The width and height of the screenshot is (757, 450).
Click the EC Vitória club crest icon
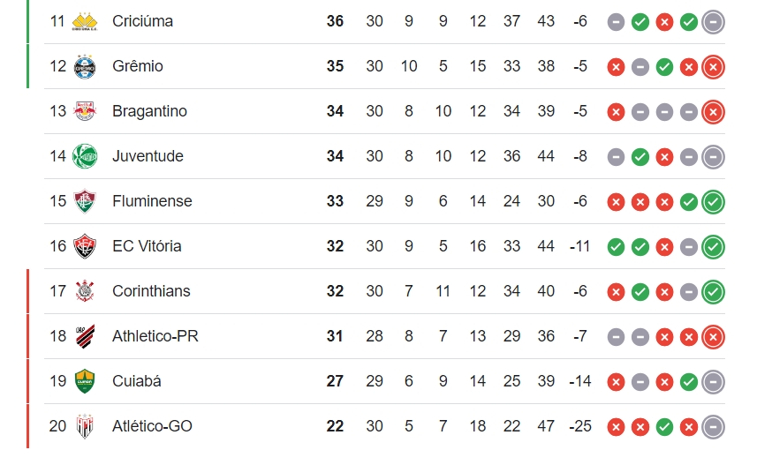coord(85,246)
